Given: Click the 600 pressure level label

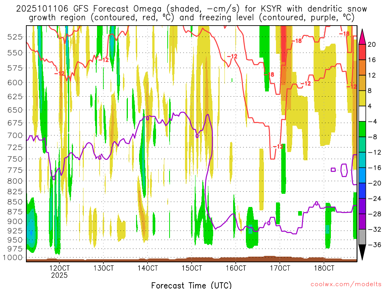Looking at the screenshot, I should click(15, 82).
